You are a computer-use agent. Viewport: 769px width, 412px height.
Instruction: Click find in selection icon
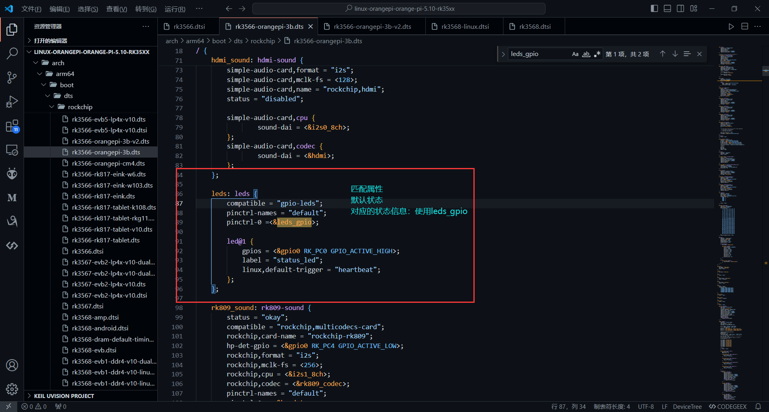click(687, 54)
